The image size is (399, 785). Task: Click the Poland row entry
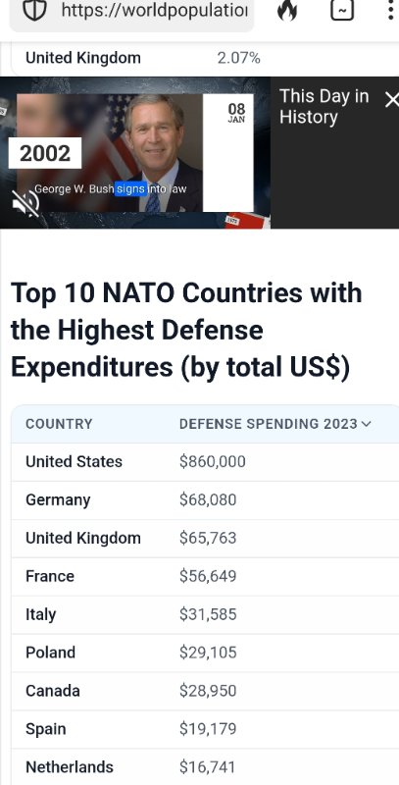coord(205,653)
